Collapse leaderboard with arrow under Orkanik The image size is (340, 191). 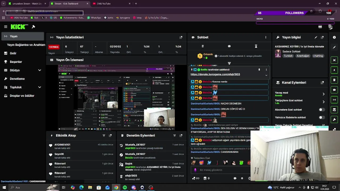click(x=229, y=63)
